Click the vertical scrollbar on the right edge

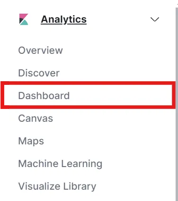[177, 104]
